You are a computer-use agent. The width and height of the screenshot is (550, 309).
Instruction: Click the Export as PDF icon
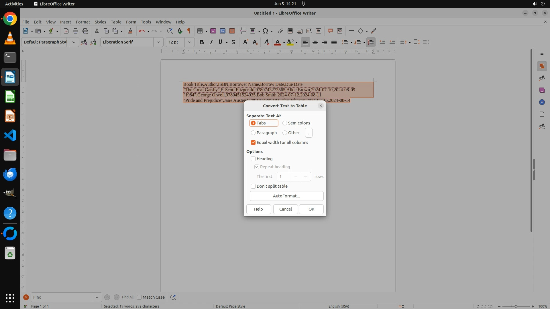point(66,31)
